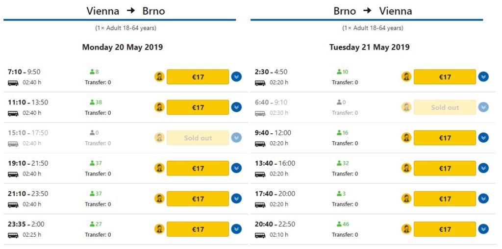Book €17 ticket for Brno 9:40 departure
Screen dimensions: 502x249
point(445,137)
